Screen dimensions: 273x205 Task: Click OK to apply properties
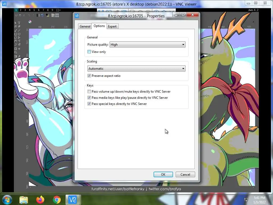(x=163, y=175)
